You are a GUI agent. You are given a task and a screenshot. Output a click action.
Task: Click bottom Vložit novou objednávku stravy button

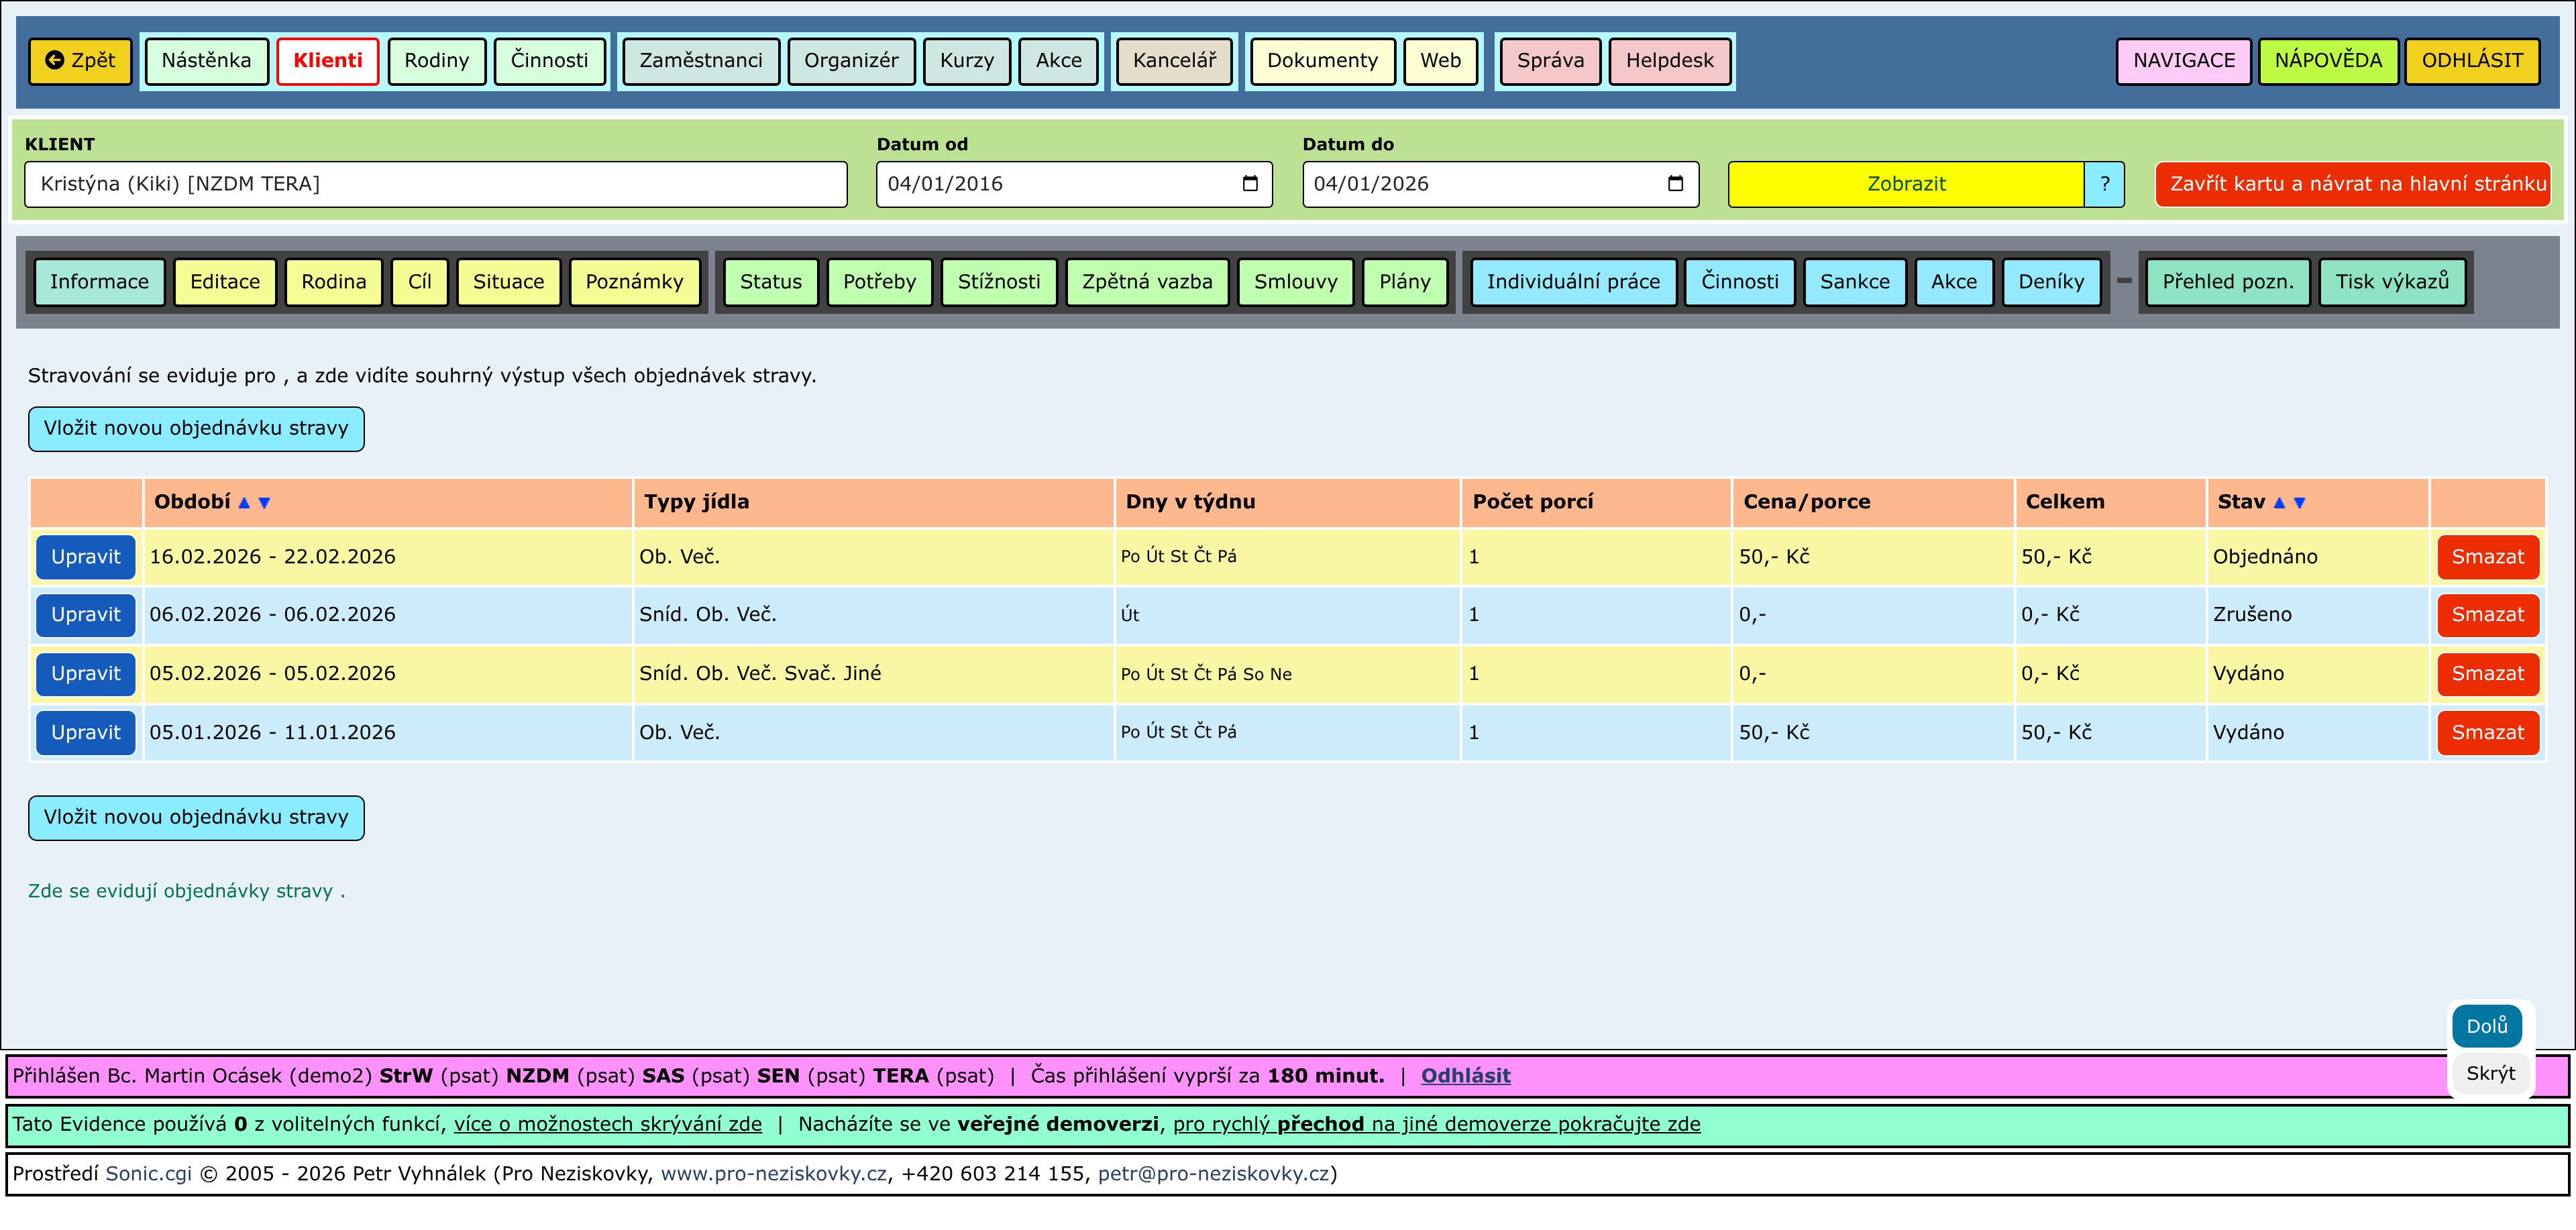click(196, 818)
